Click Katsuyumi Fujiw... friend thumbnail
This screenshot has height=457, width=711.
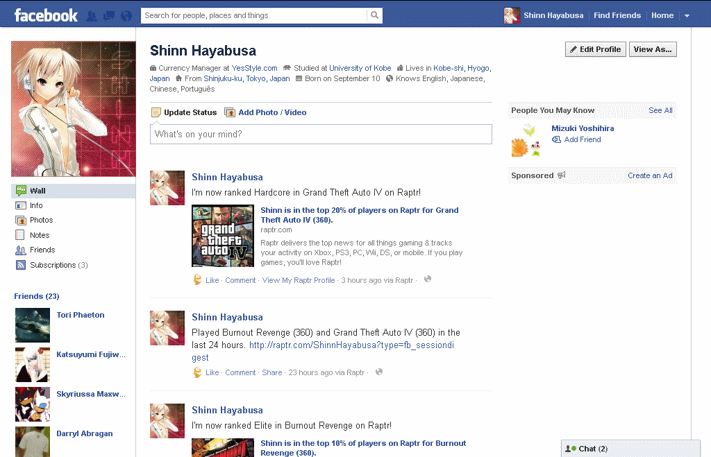pyautogui.click(x=33, y=365)
